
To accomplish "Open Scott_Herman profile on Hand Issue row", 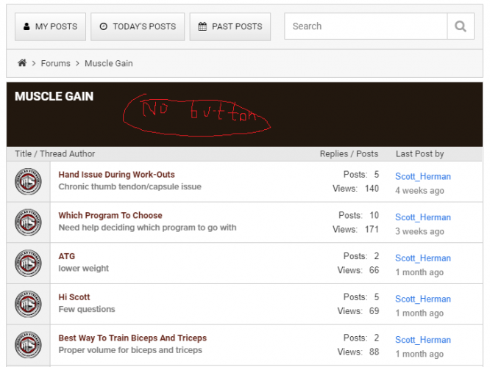I will pyautogui.click(x=423, y=176).
